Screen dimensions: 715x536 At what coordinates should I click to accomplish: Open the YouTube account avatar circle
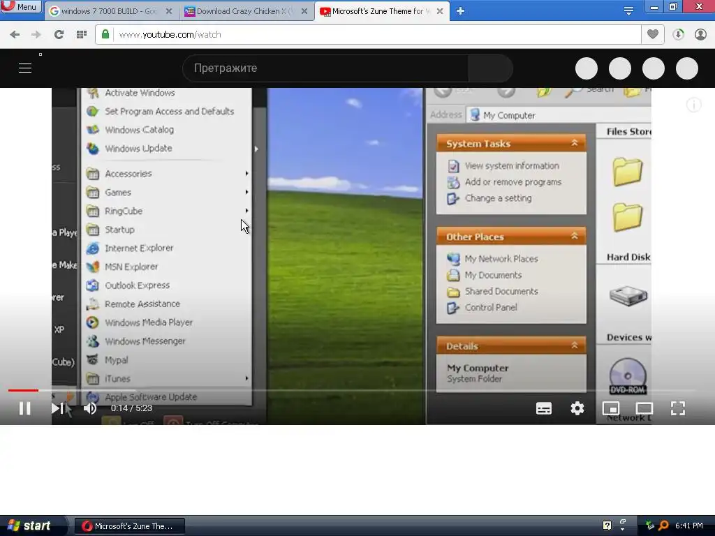click(687, 68)
